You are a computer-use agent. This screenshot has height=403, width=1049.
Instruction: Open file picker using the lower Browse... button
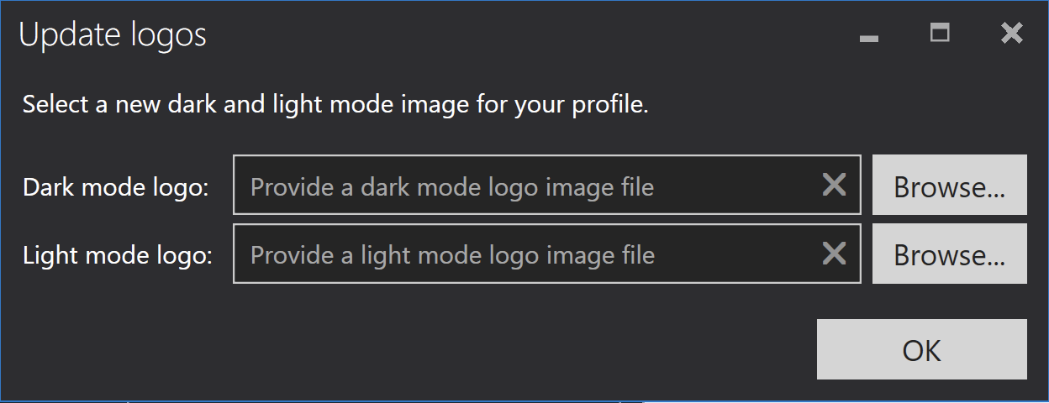pyautogui.click(x=950, y=254)
